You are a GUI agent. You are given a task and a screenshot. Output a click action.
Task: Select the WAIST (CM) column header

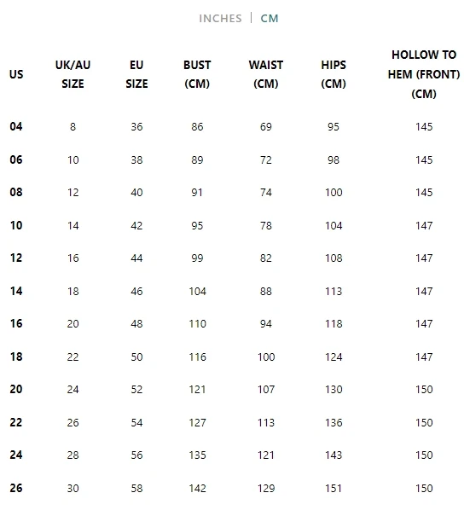point(266,74)
